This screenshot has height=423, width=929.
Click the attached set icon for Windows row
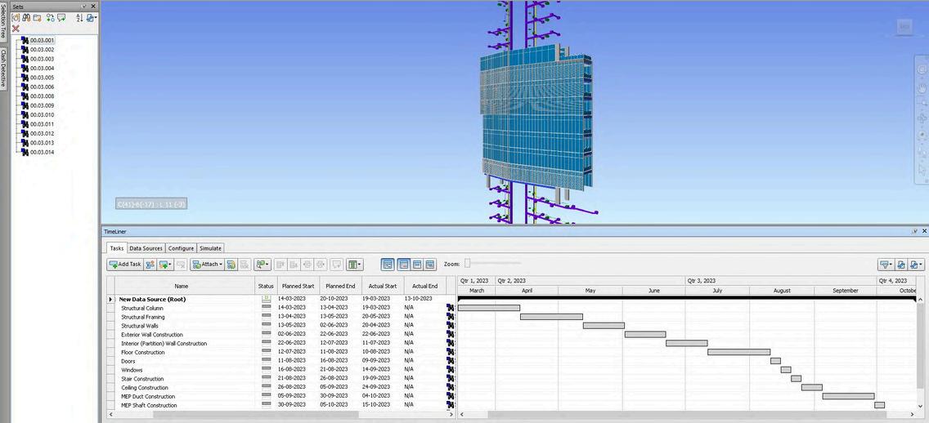point(451,370)
